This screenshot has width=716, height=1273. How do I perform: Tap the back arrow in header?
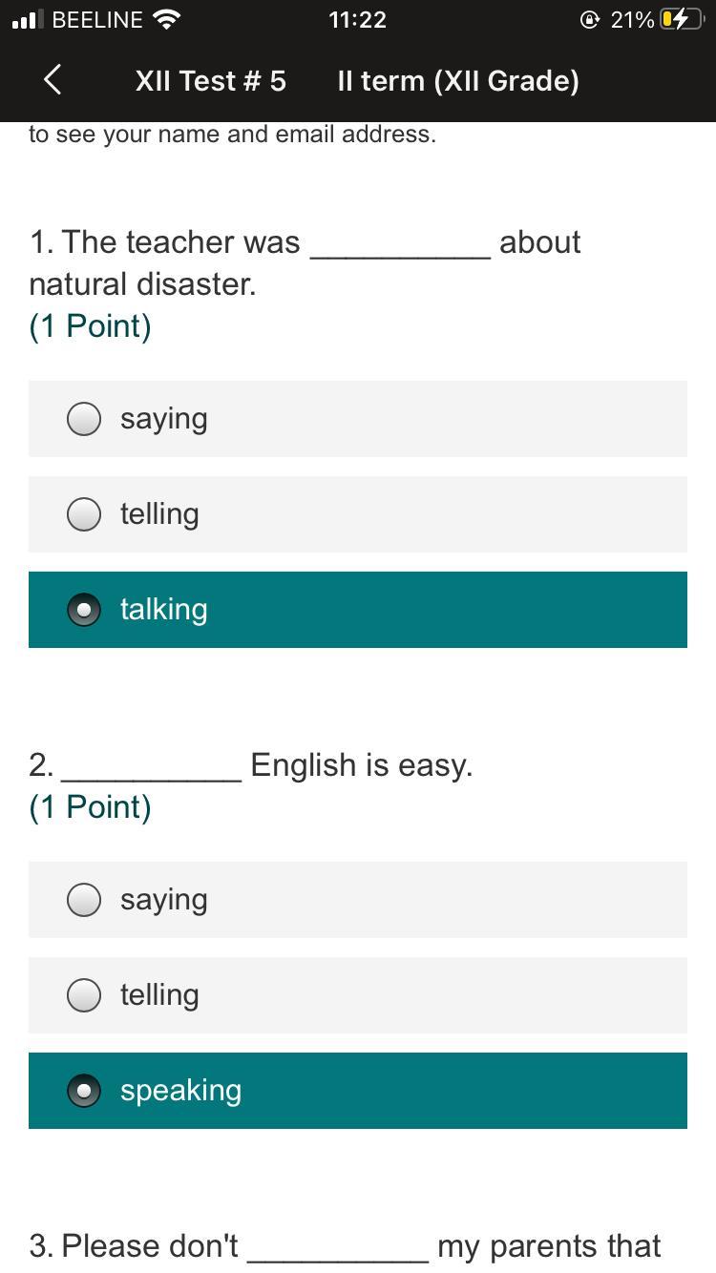53,80
